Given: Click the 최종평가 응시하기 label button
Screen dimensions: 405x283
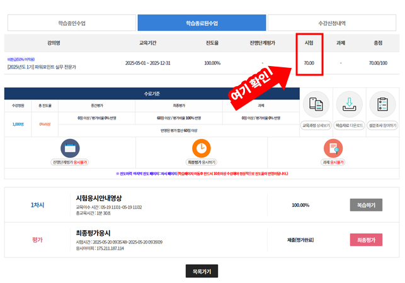Looking at the screenshot, I should (x=202, y=162).
